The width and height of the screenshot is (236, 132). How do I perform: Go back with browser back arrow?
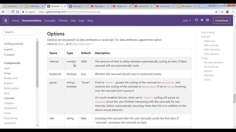(3, 12)
